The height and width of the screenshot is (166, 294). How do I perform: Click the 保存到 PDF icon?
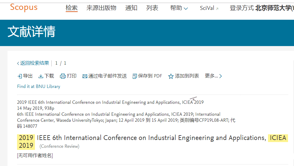tap(135, 76)
